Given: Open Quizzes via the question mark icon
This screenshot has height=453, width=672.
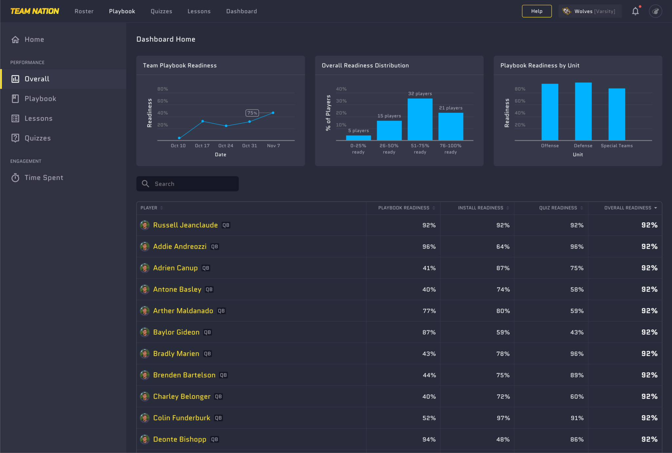Looking at the screenshot, I should click(x=15, y=138).
